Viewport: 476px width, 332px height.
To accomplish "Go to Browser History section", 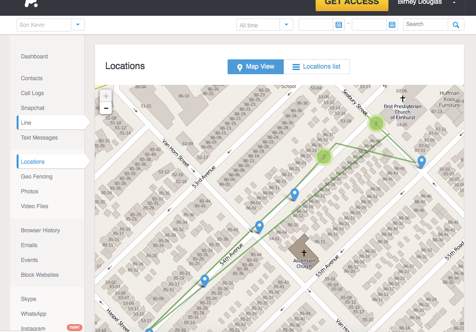I will point(40,230).
